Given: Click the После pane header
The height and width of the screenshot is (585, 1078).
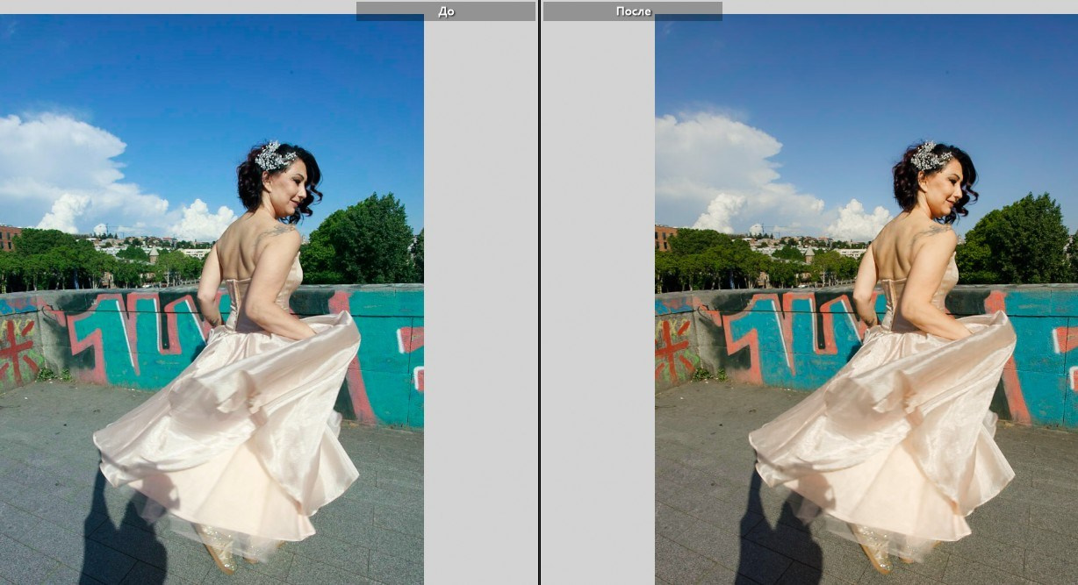Looking at the screenshot, I should tap(633, 11).
